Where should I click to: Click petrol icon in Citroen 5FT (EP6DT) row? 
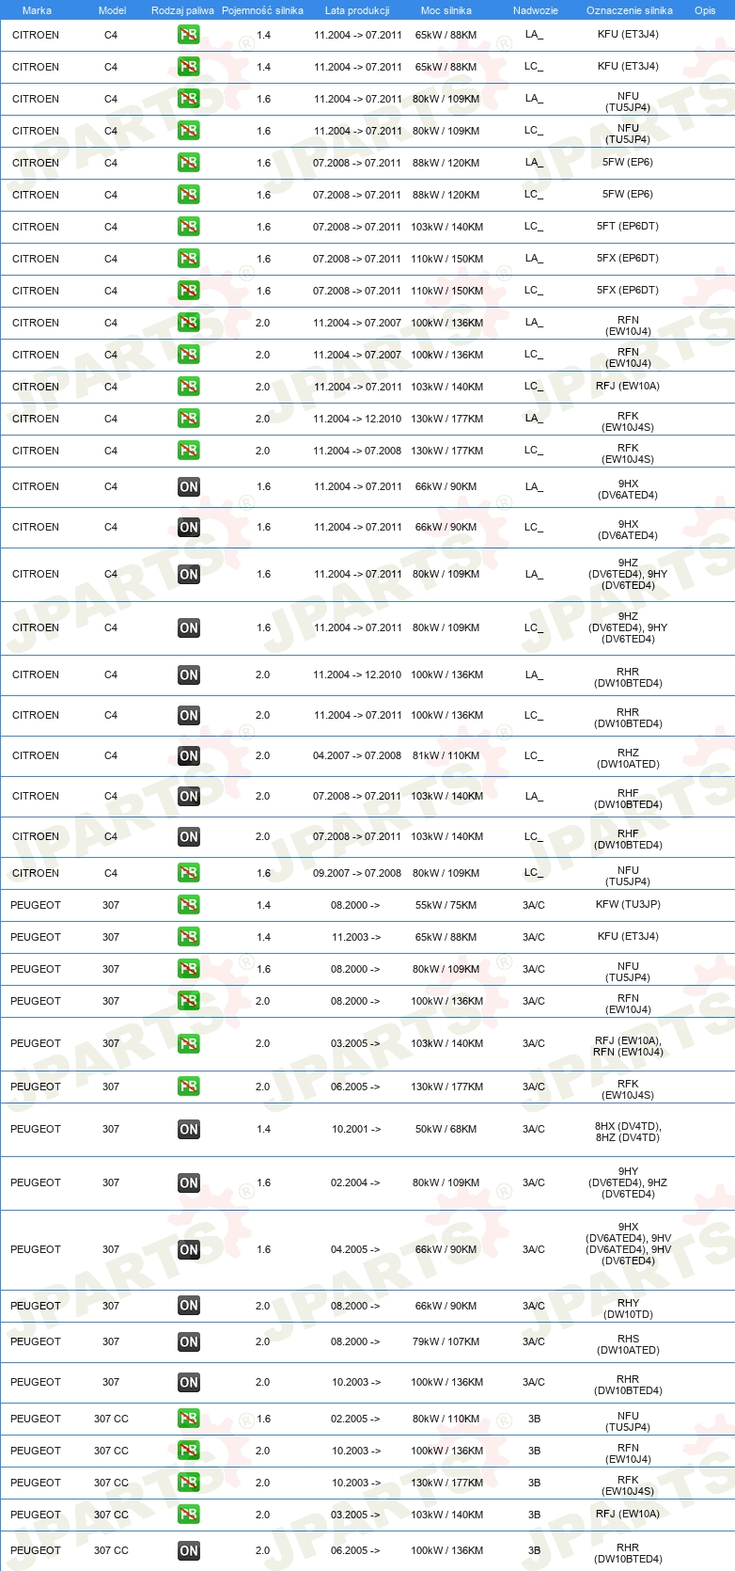pyautogui.click(x=189, y=227)
